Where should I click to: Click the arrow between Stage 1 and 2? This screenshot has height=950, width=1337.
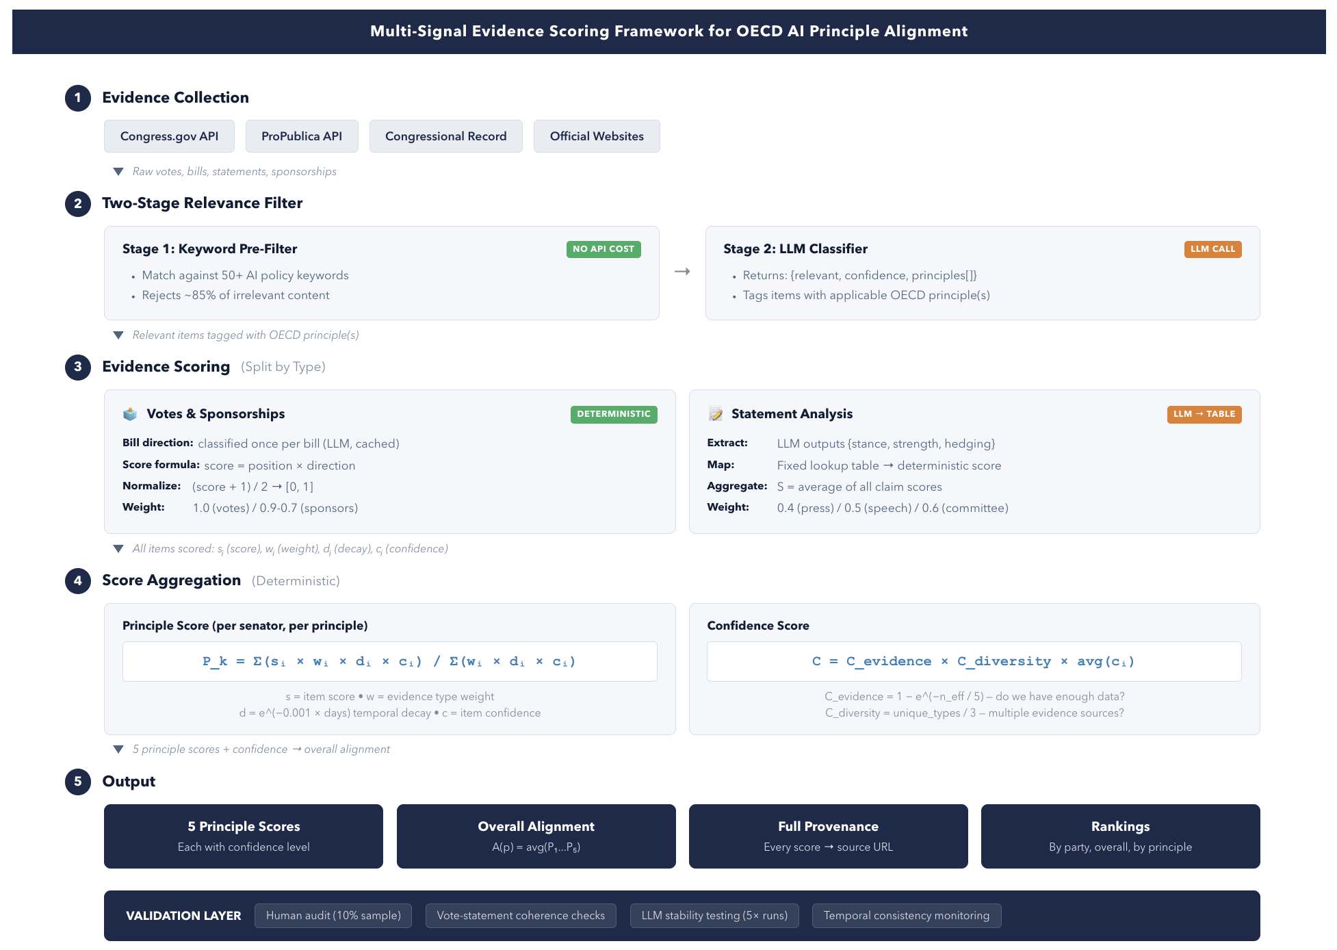coord(682,272)
